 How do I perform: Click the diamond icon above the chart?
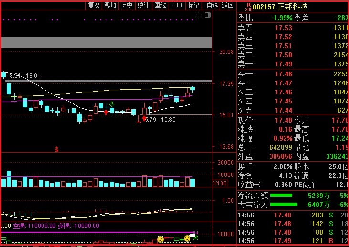(x=199, y=16)
